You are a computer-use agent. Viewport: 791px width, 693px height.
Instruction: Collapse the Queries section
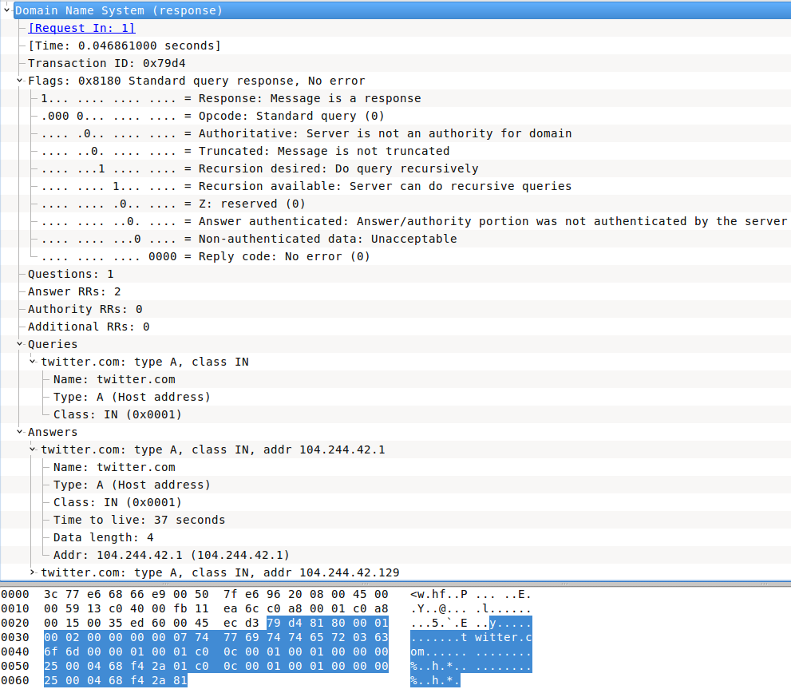19,344
